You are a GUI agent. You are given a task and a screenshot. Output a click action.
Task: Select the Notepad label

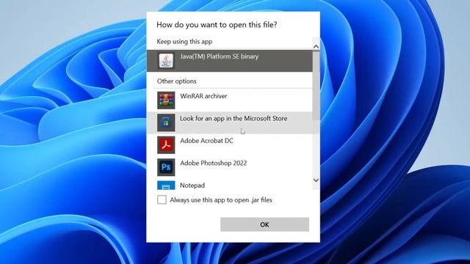pos(192,186)
